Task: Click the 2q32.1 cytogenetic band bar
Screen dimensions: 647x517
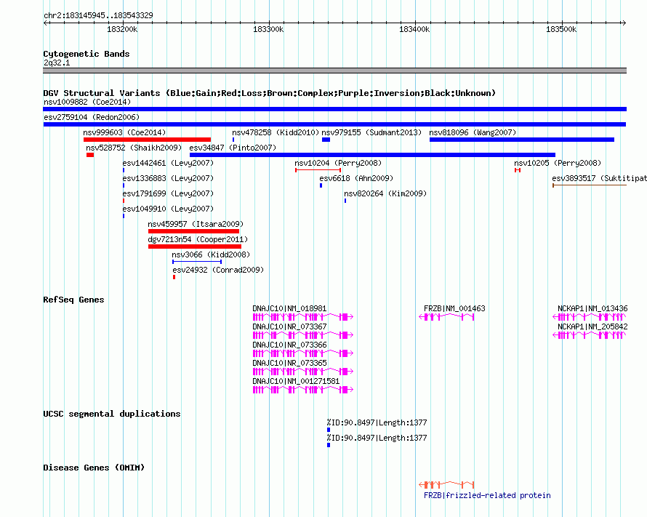Action: 334,71
